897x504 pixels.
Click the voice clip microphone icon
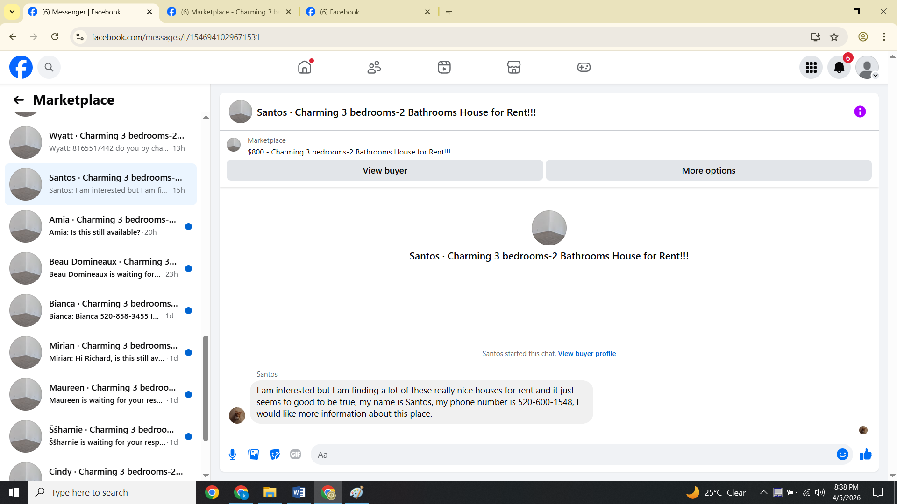pyautogui.click(x=232, y=455)
